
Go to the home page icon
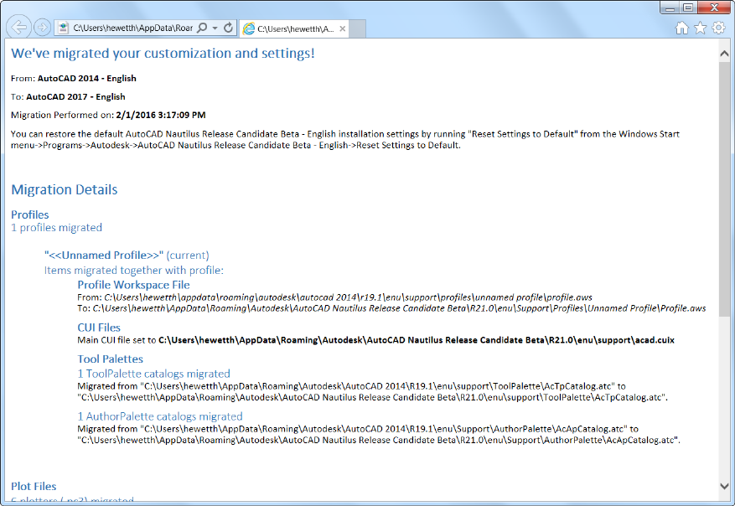(682, 28)
